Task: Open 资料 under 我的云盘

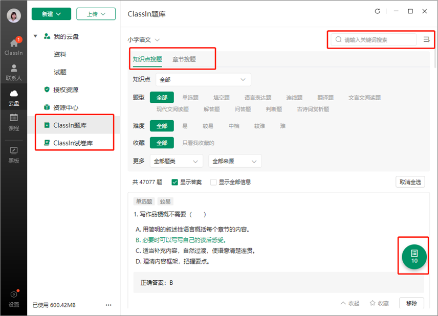Action: pyautogui.click(x=60, y=54)
